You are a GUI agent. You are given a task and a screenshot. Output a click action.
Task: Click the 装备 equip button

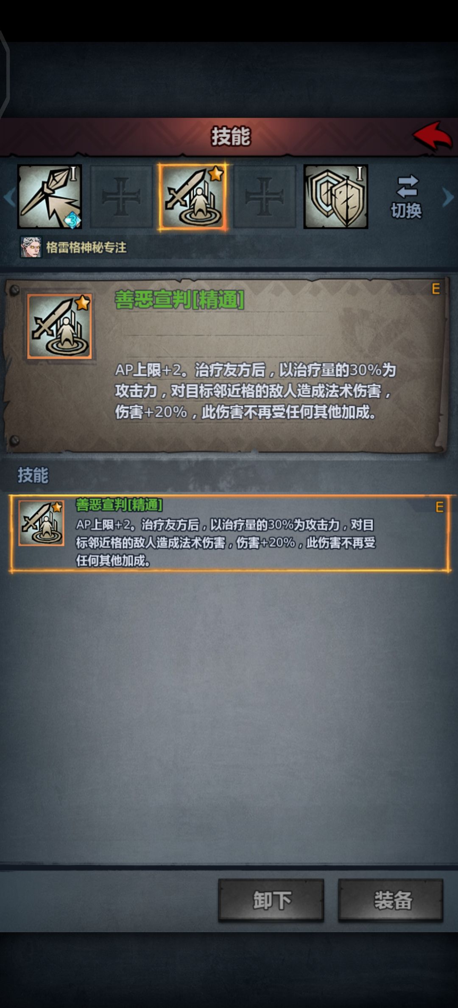pos(391,900)
